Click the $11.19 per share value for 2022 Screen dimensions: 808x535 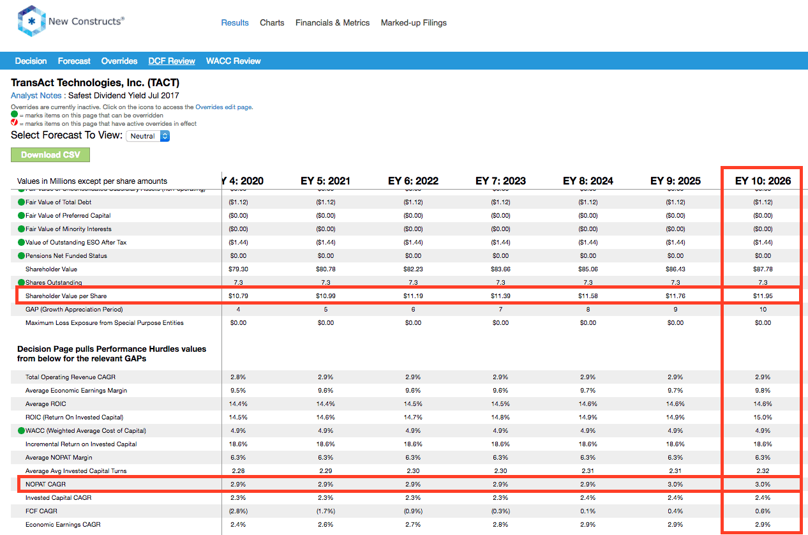pos(413,296)
